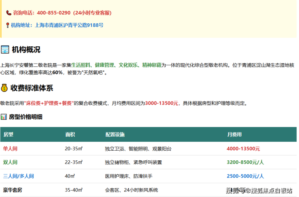Select the 单人间 room type

(10, 149)
